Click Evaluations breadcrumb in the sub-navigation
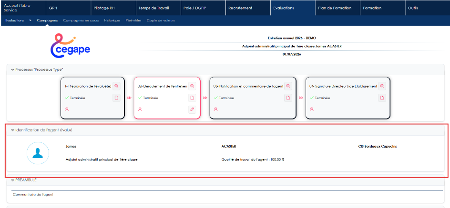Screen dimensions: 450x208 pos(14,20)
